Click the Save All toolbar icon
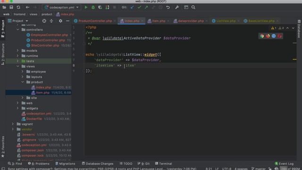 11,8
